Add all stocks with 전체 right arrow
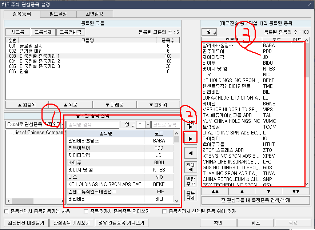Image resolution: width=315 pixels, height=230 pixels. pos(191,124)
